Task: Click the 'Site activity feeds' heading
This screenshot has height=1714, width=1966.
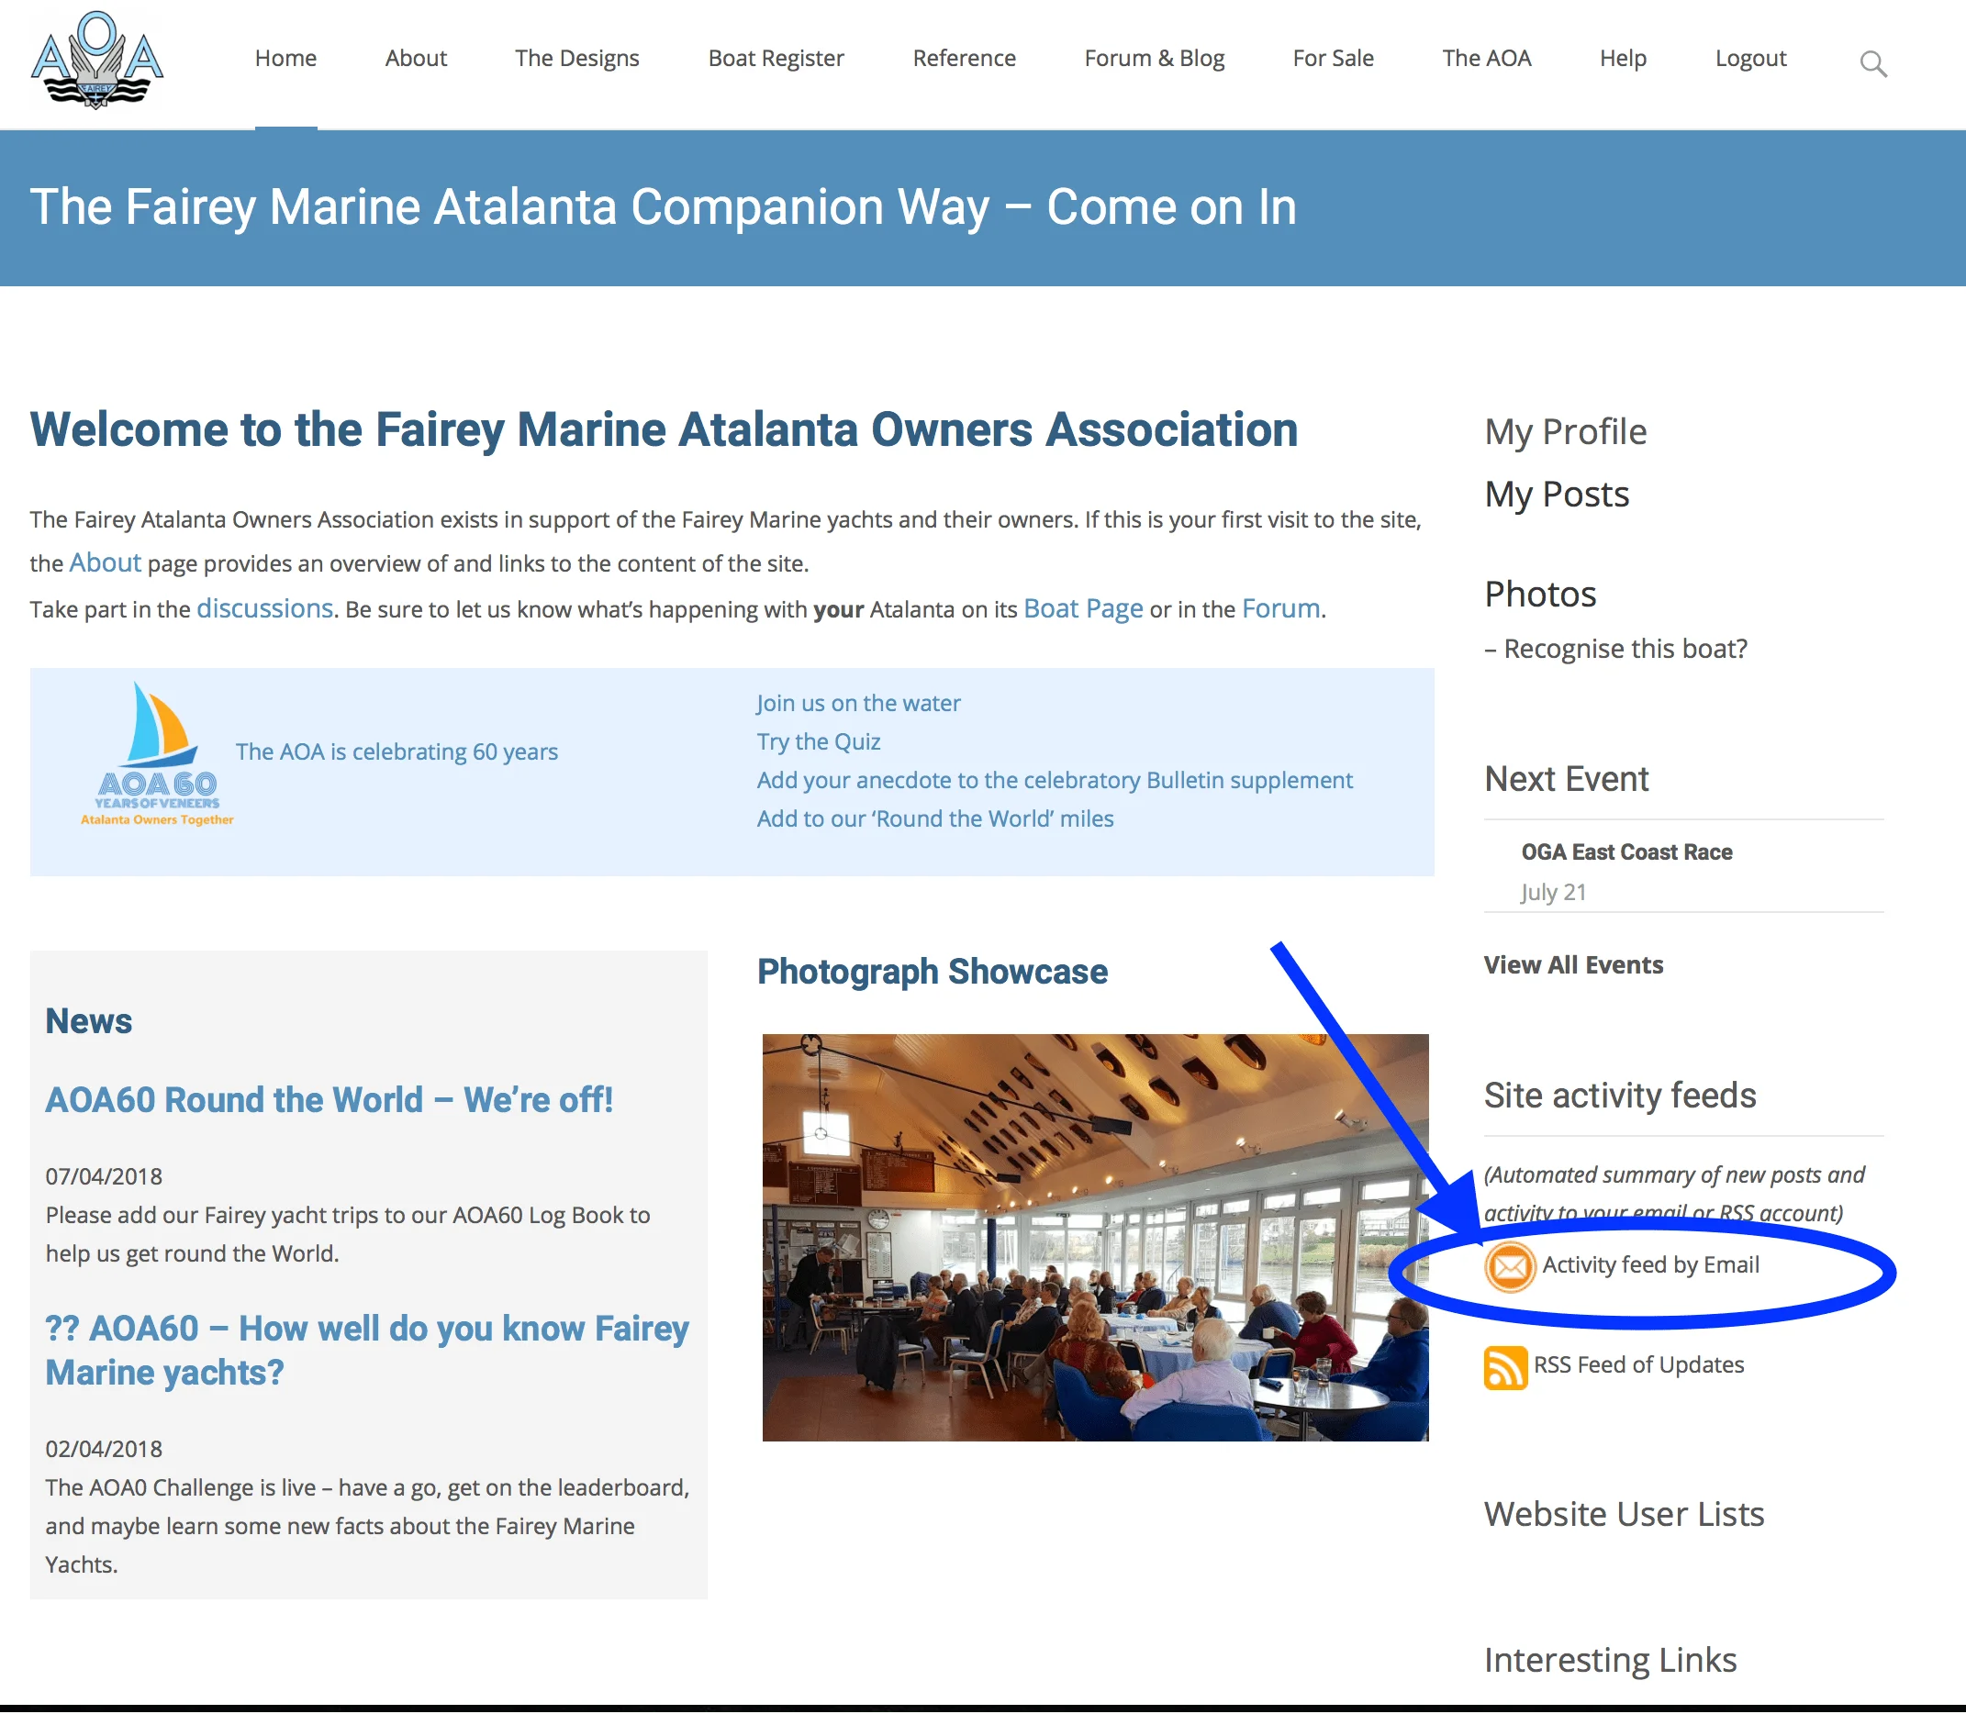Action: click(x=1620, y=1096)
